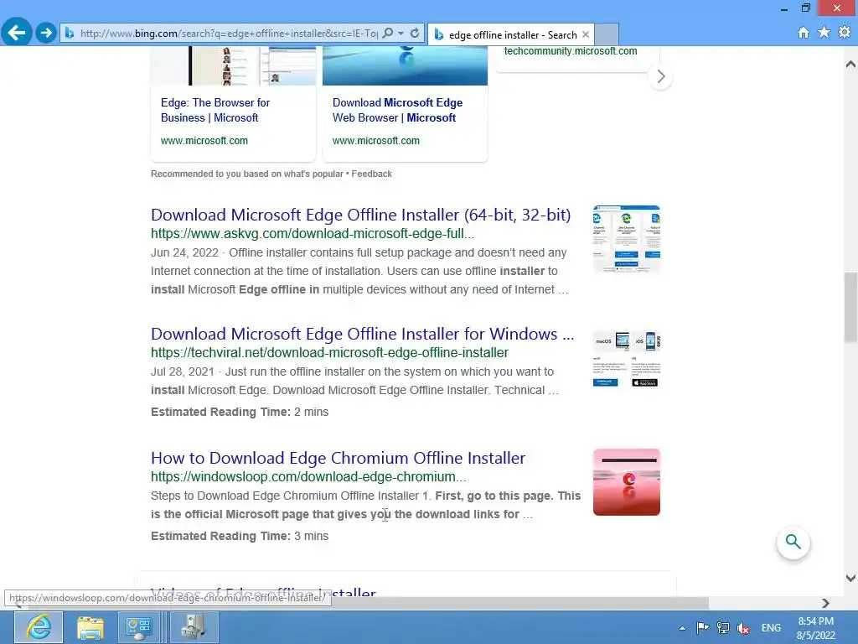Open the fourth taskbar app with server icon
Screen dimensions: 858x644
(194, 627)
